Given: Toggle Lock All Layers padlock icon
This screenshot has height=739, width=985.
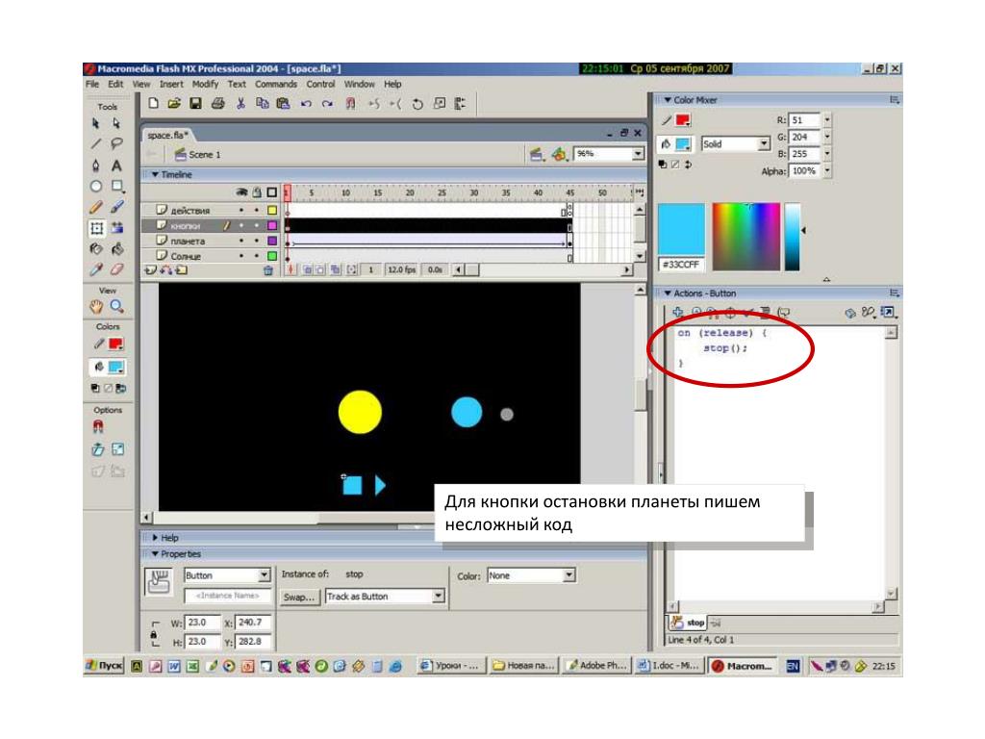Looking at the screenshot, I should [257, 192].
